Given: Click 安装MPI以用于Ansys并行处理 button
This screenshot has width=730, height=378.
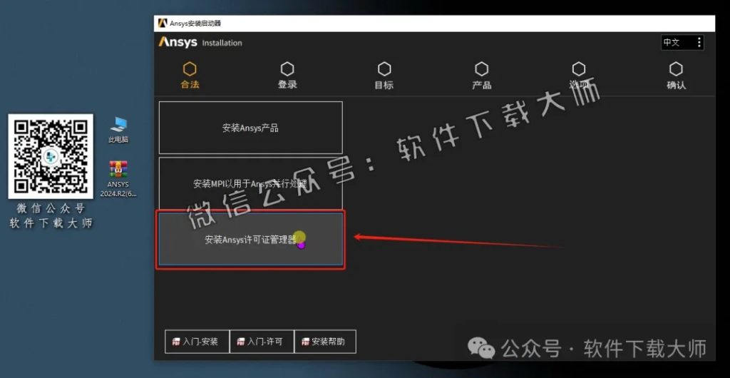Looking at the screenshot, I should 250,183.
